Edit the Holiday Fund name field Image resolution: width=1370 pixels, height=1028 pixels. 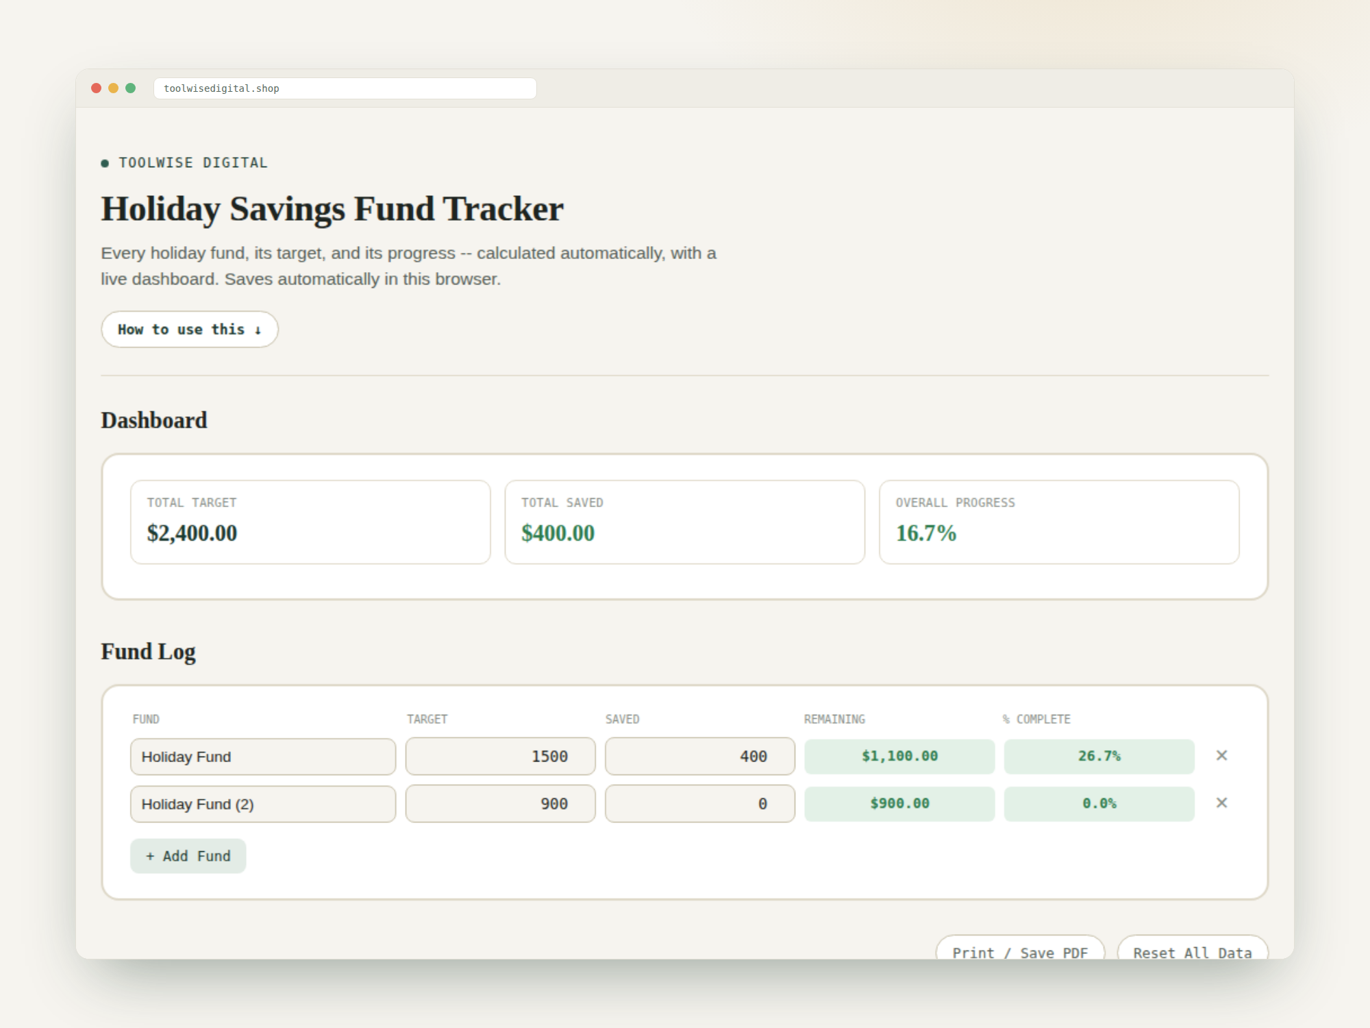click(x=263, y=757)
